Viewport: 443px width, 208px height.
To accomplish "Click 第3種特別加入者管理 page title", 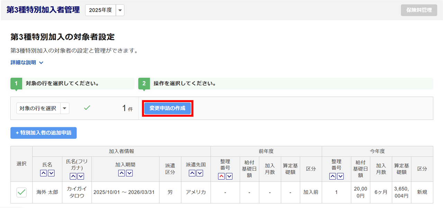I will (43, 10).
